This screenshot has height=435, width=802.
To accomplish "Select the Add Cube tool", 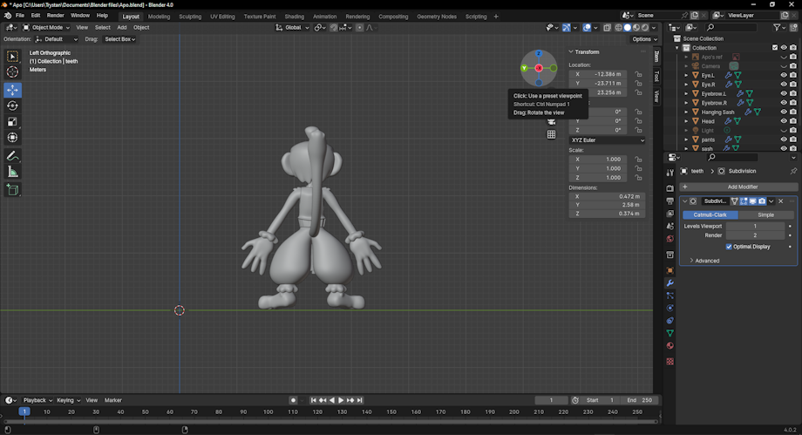I will point(13,190).
